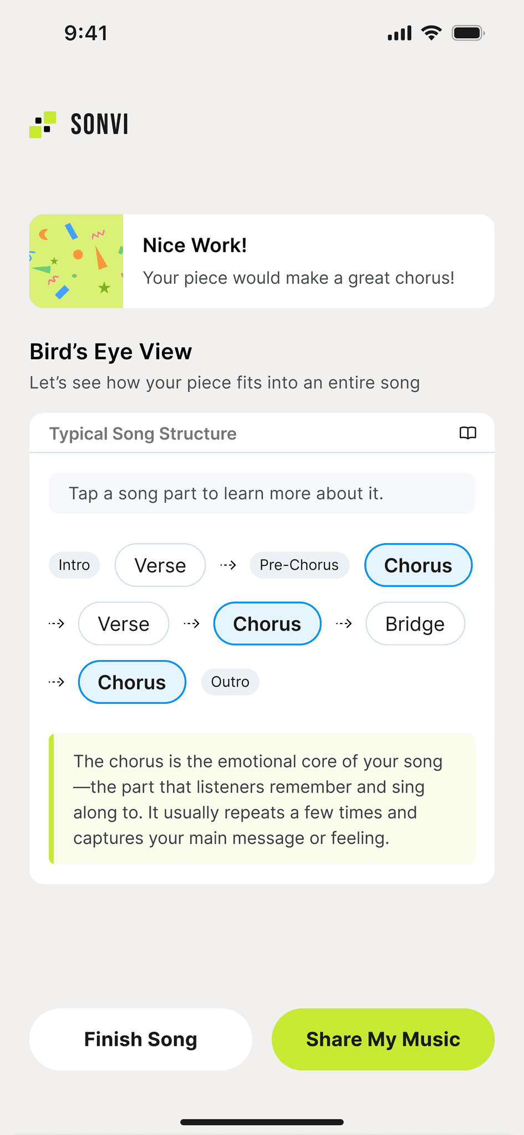
Task: Select the top-row Chorus chip
Action: (418, 565)
